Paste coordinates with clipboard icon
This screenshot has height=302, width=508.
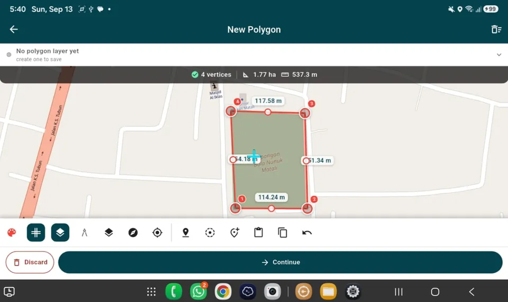[259, 232]
